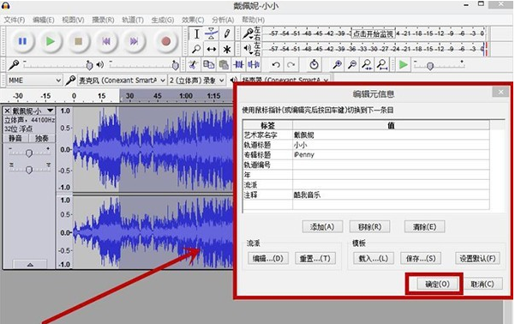Click the Pause button
The width and height of the screenshot is (515, 324).
click(x=22, y=41)
